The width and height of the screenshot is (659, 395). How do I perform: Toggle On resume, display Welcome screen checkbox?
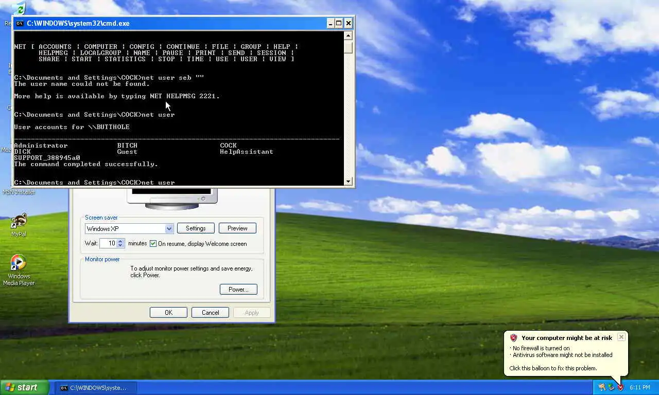coord(153,243)
